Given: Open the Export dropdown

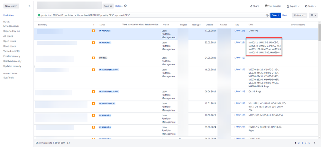Looking at the screenshot, I should pyautogui.click(x=293, y=6).
